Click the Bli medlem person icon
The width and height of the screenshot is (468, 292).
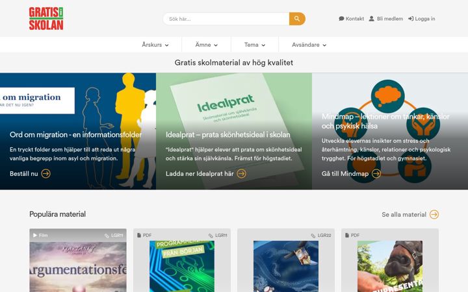[371, 18]
